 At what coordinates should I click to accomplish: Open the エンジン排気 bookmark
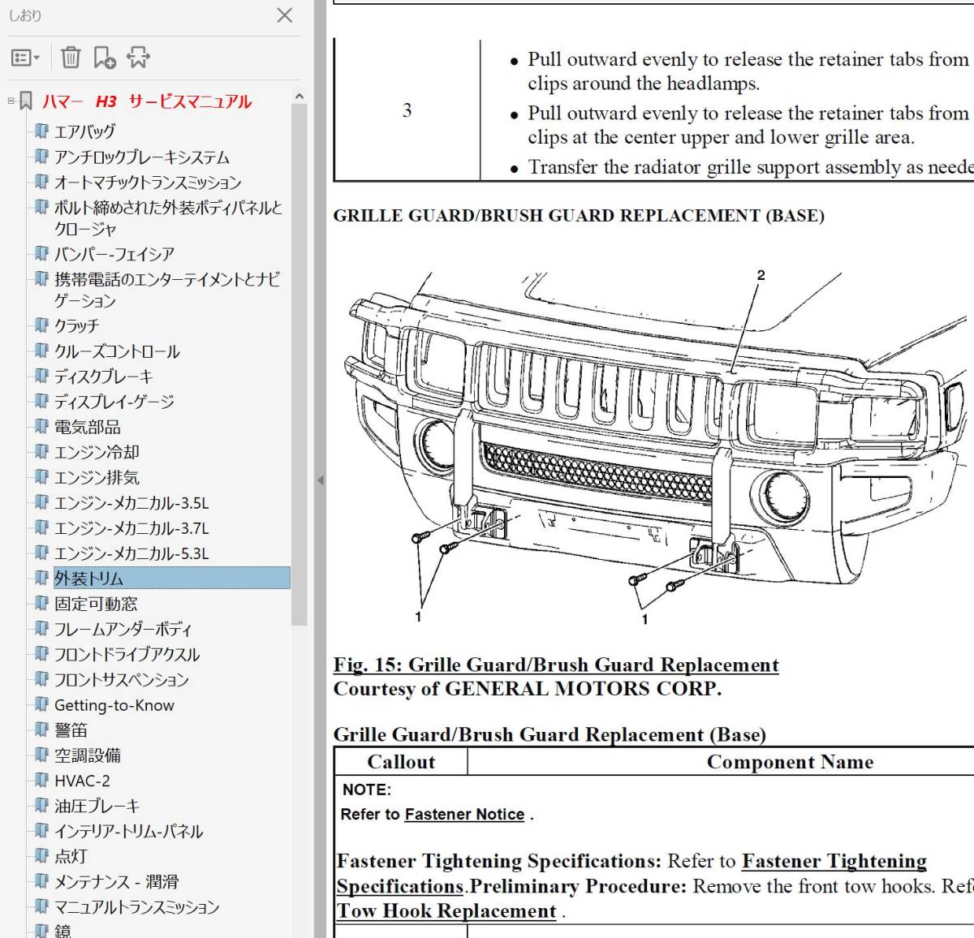97,477
